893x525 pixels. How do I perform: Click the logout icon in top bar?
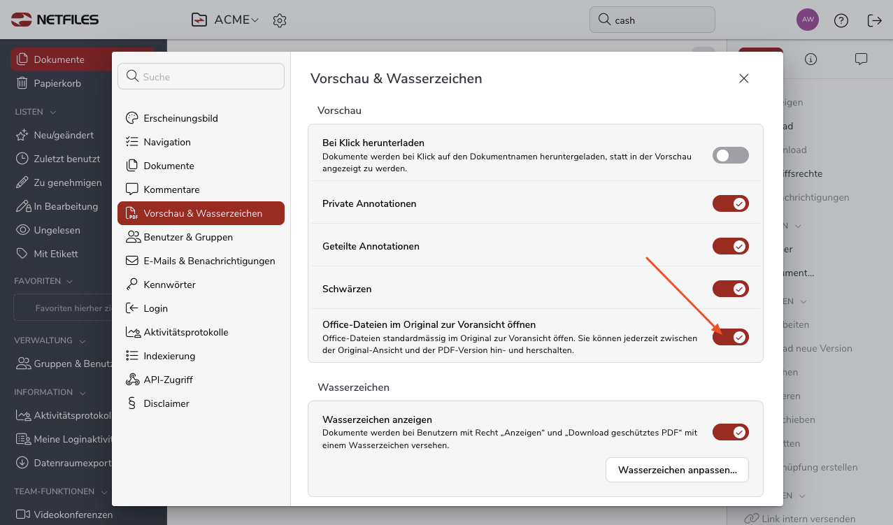874,20
